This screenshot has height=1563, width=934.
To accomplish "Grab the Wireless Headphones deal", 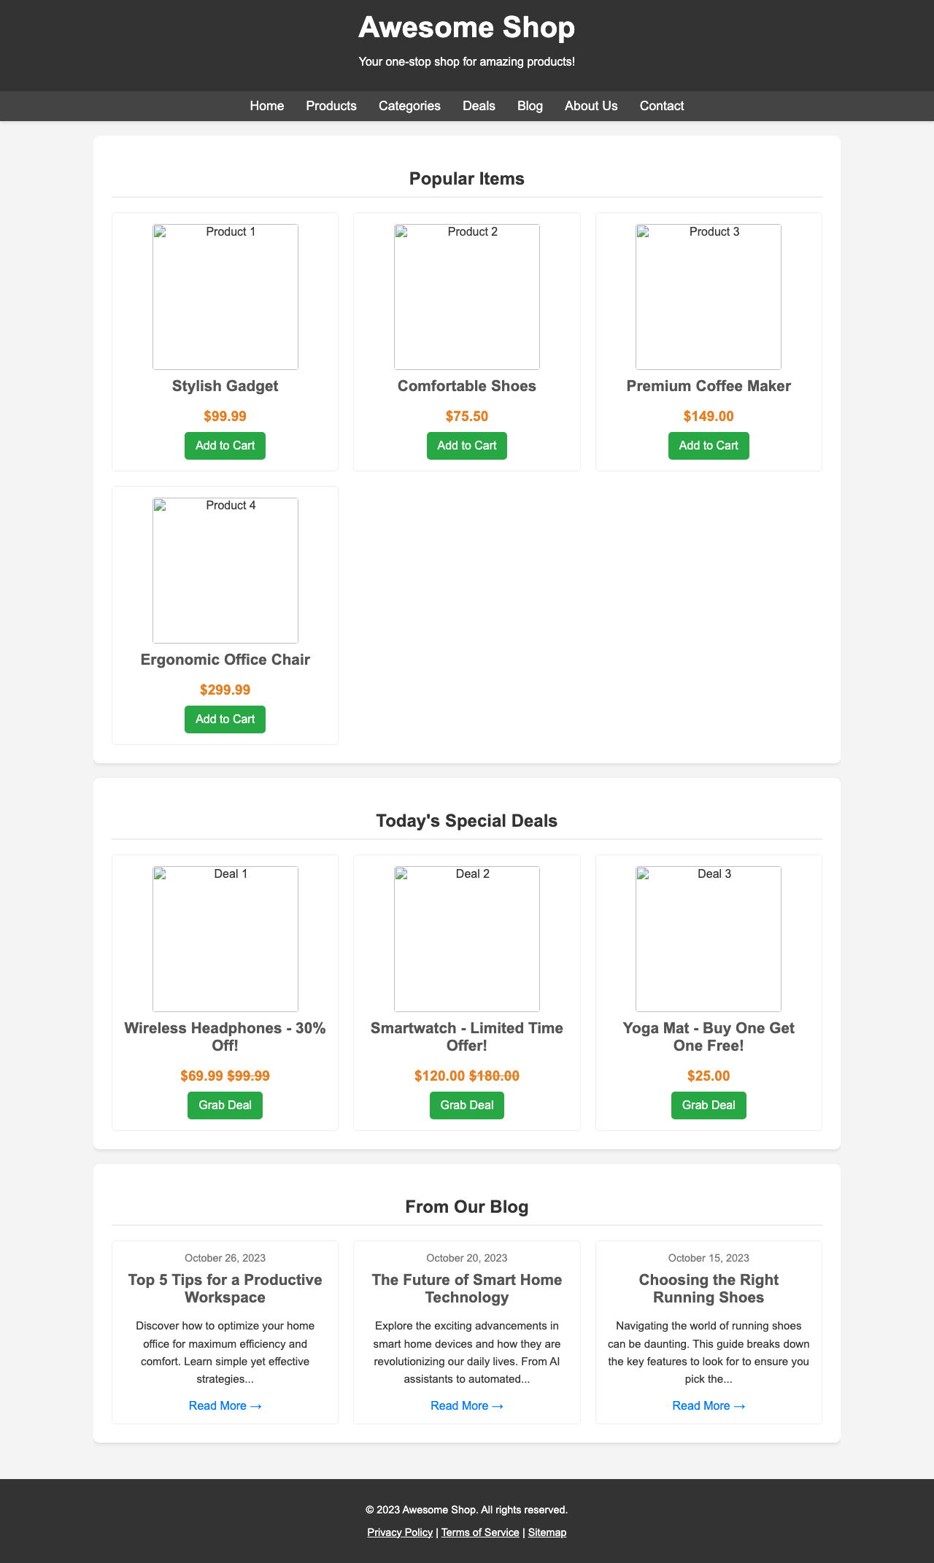I will tap(224, 1105).
